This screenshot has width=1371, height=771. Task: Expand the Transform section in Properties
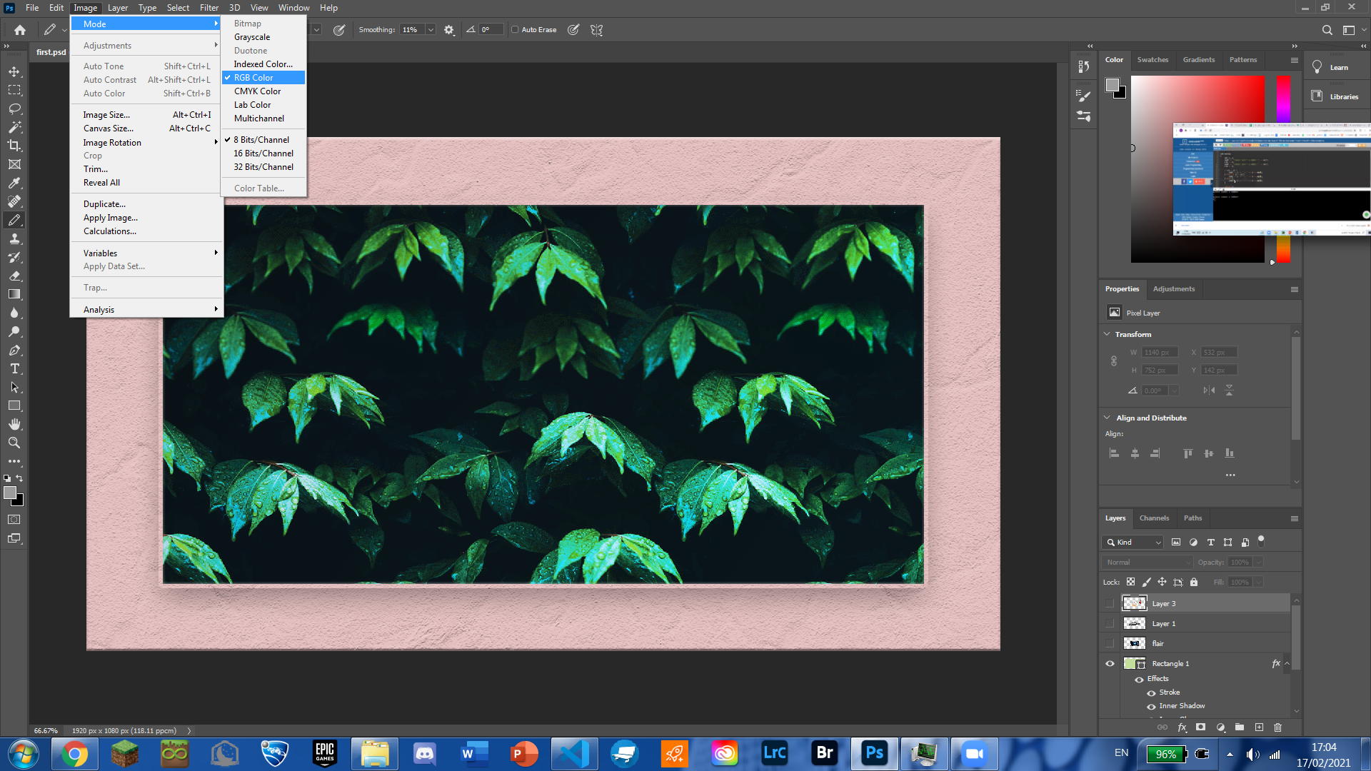coord(1108,334)
